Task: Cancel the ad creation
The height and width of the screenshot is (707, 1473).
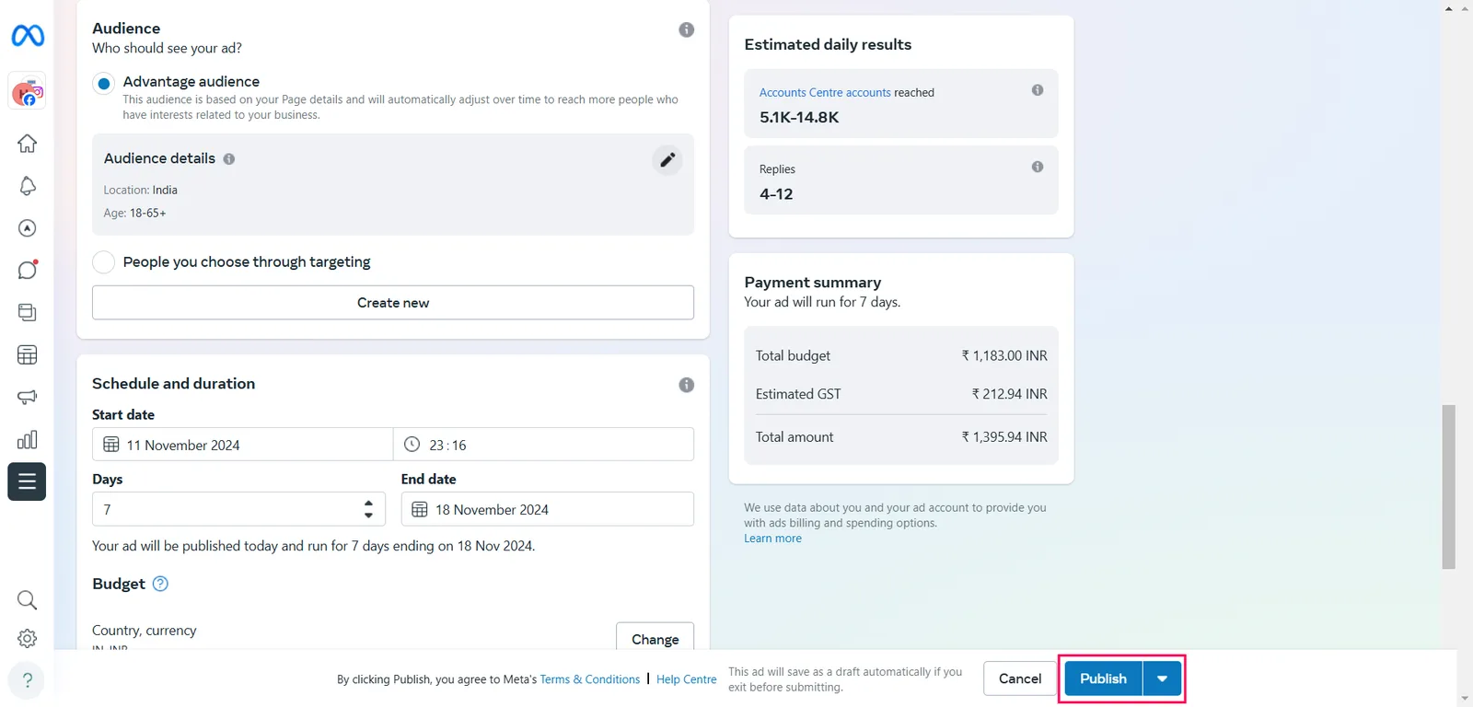Action: coord(1020,678)
